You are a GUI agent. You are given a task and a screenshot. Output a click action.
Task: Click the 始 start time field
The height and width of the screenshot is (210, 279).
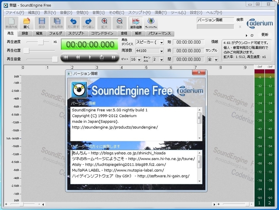pyautogui.click(x=188, y=42)
